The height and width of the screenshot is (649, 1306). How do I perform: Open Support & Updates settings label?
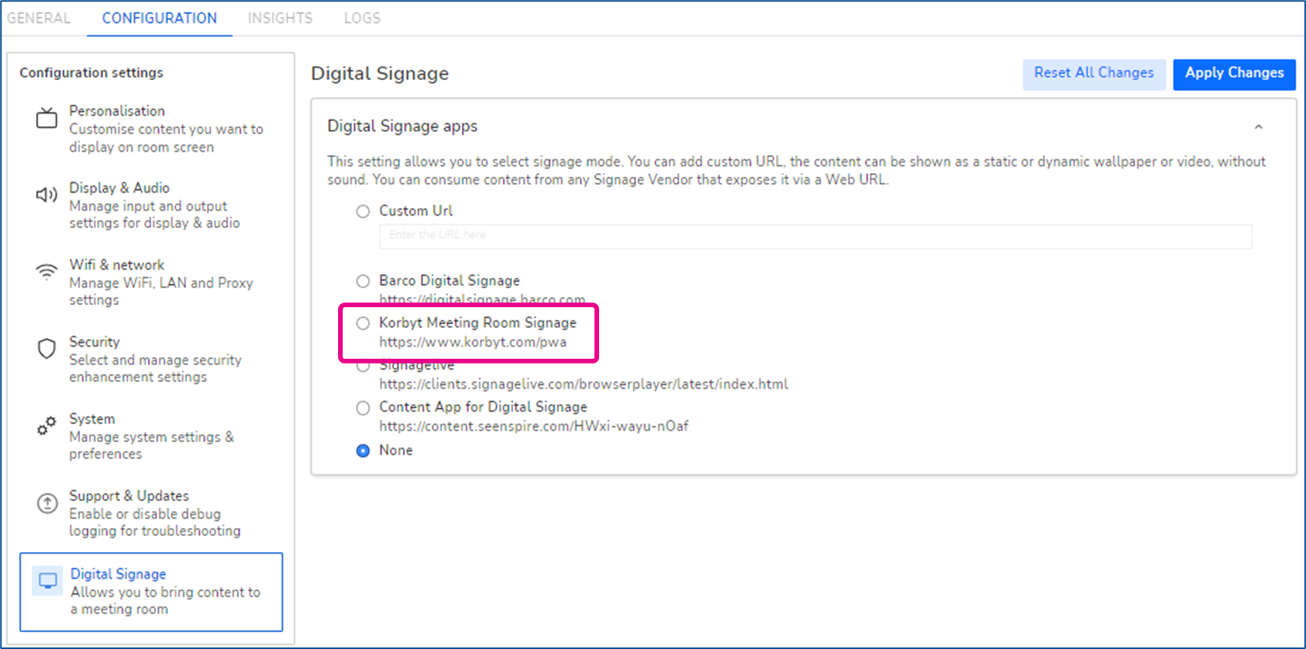[x=129, y=496]
